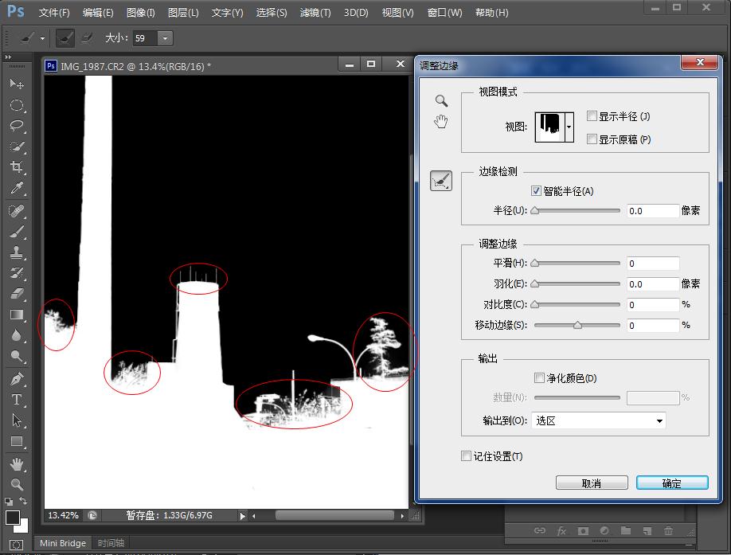Screen dimensions: 731x555
Task: Select the Crop tool in toolbar
Action: click(x=16, y=167)
